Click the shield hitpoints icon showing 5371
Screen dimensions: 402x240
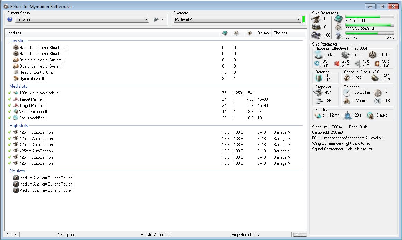pyautogui.click(x=319, y=54)
